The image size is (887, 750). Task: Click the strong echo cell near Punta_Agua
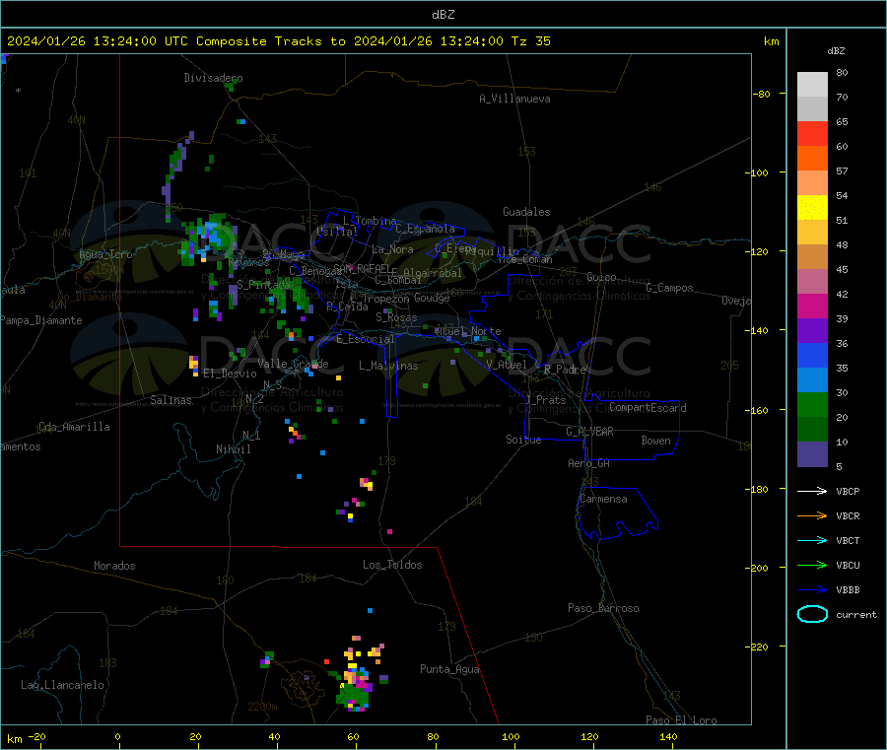tap(355, 680)
